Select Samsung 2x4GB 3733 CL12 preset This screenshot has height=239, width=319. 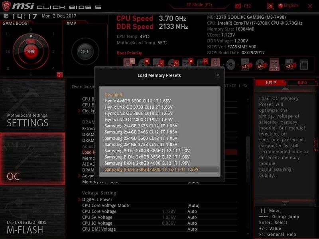pyautogui.click(x=159, y=145)
